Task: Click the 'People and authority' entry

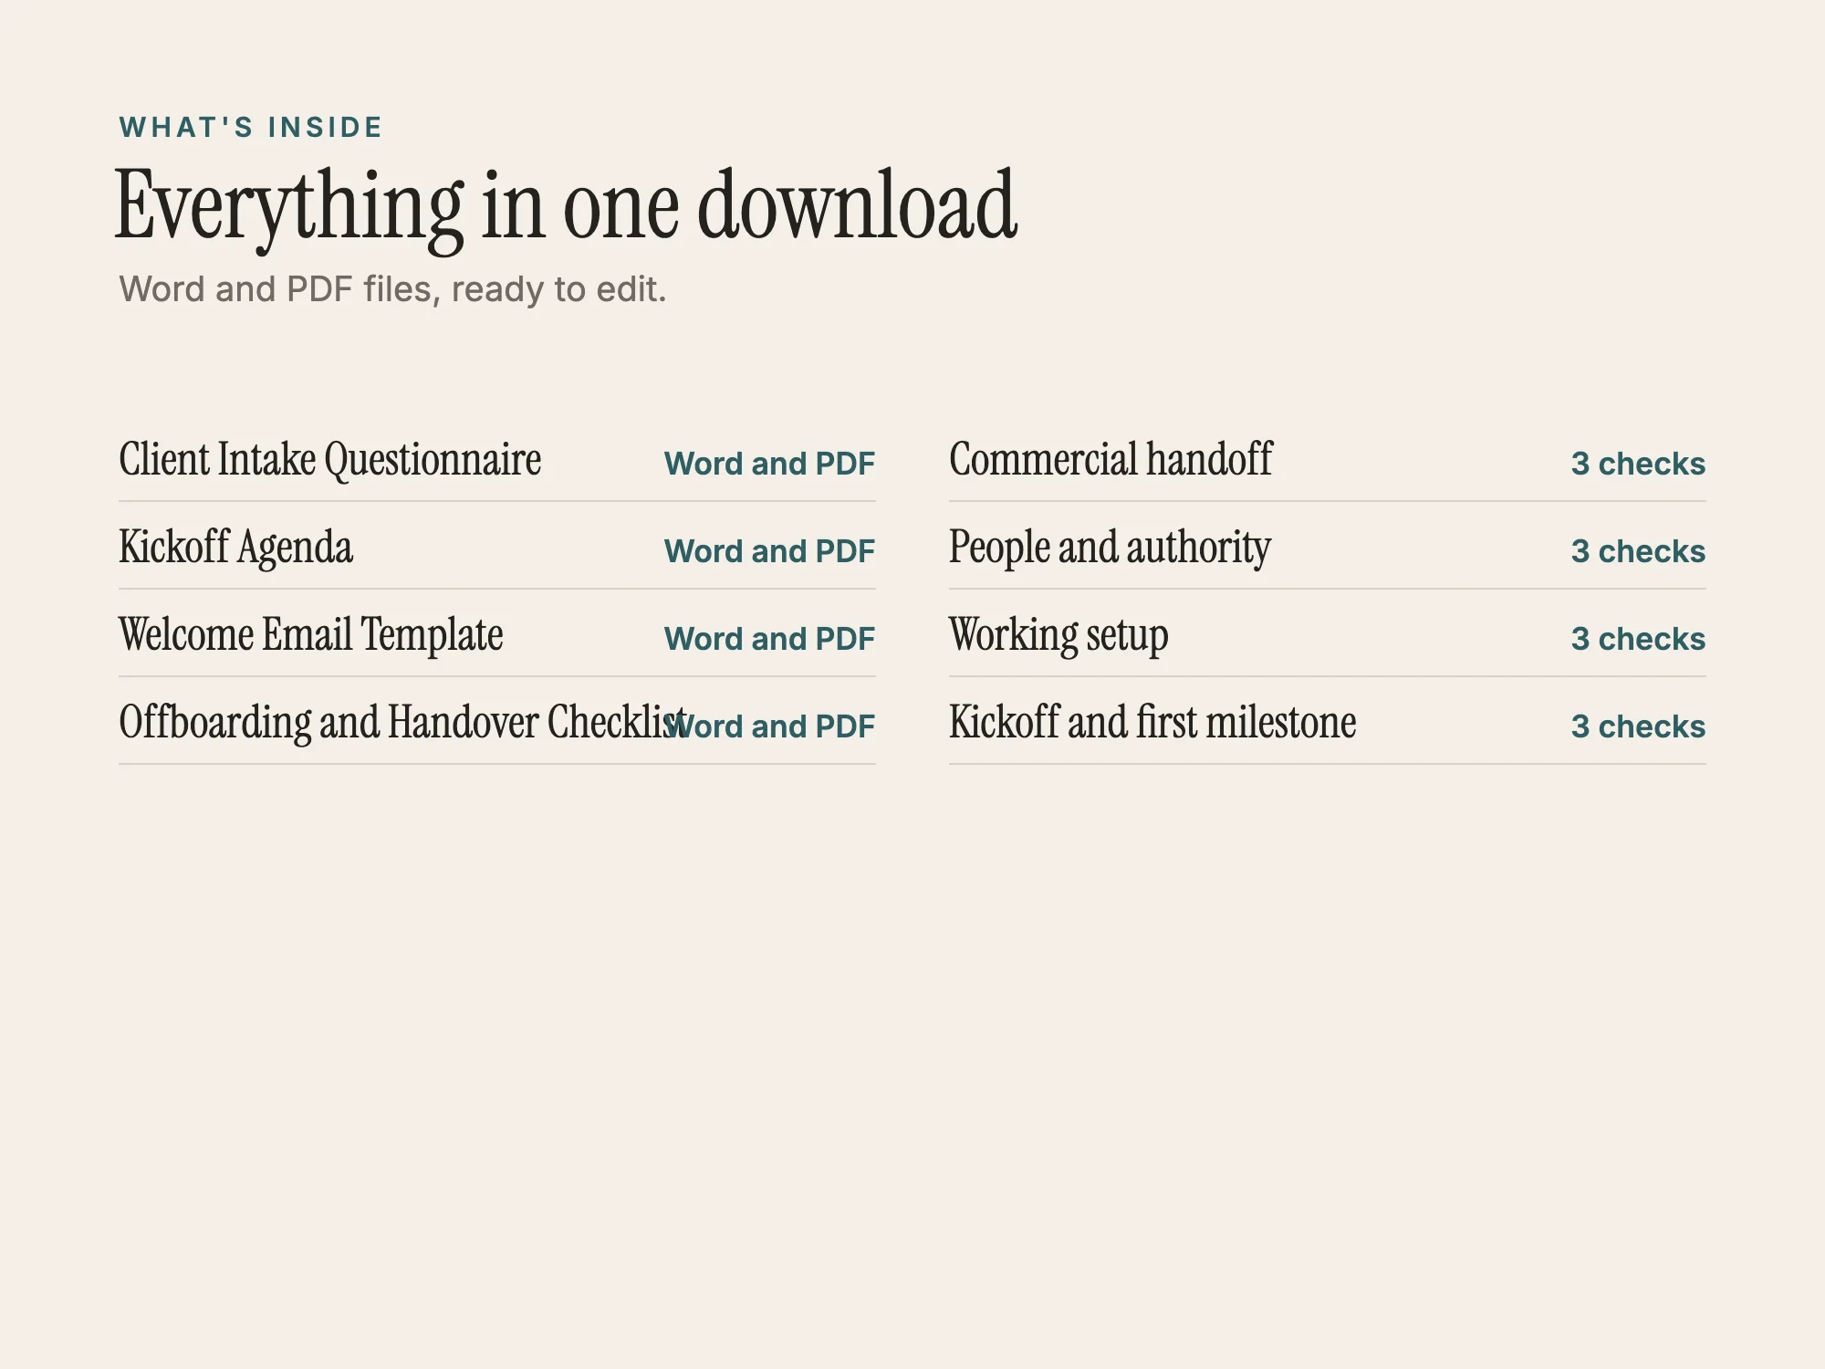Action: click(x=1110, y=548)
